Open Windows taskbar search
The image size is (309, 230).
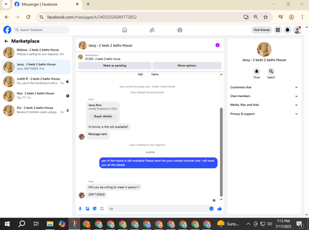22,224
